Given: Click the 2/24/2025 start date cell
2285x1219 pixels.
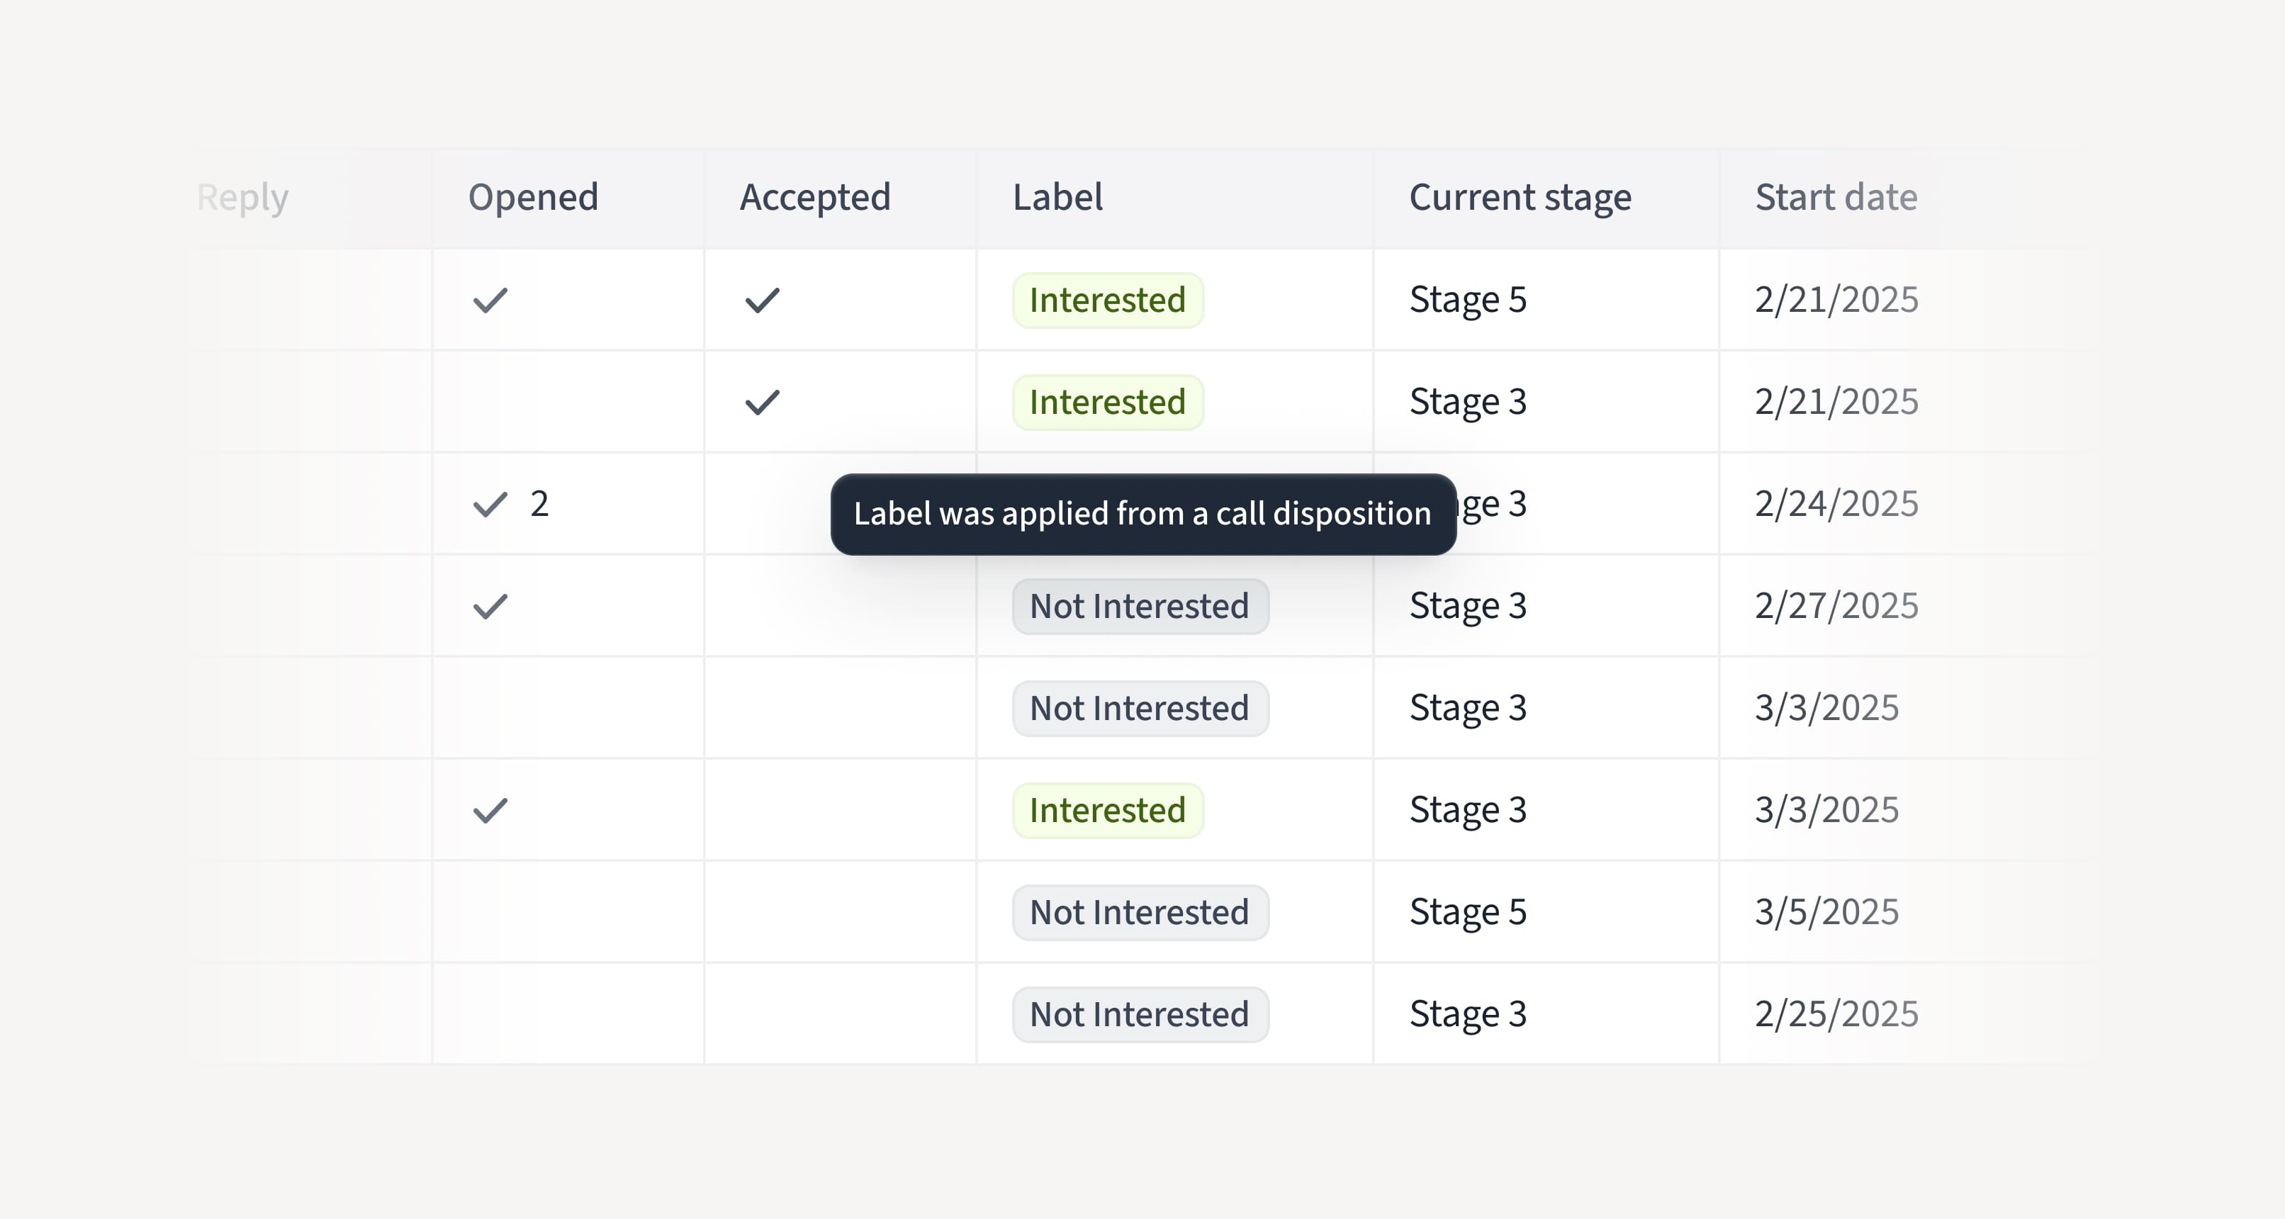Looking at the screenshot, I should click(1835, 505).
